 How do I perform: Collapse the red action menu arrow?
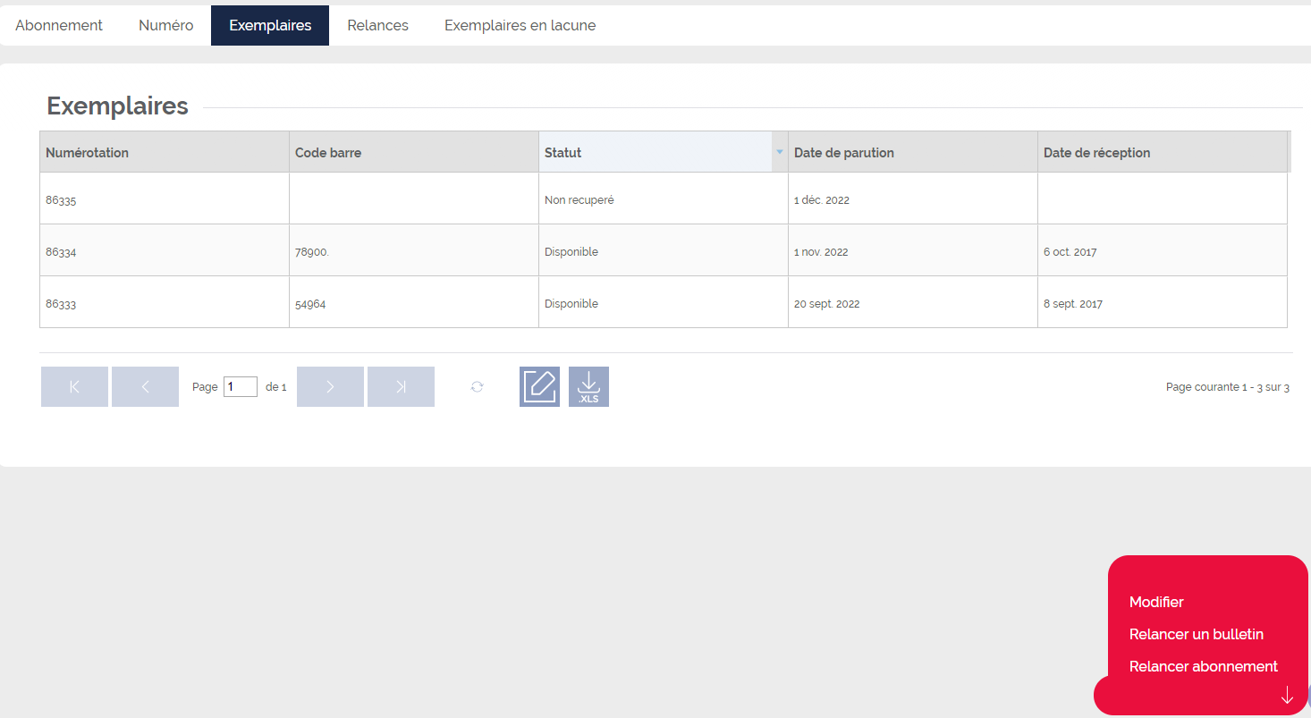[1287, 695]
